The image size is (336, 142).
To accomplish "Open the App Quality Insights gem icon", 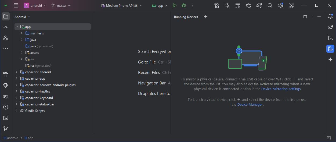I will click(6, 86).
